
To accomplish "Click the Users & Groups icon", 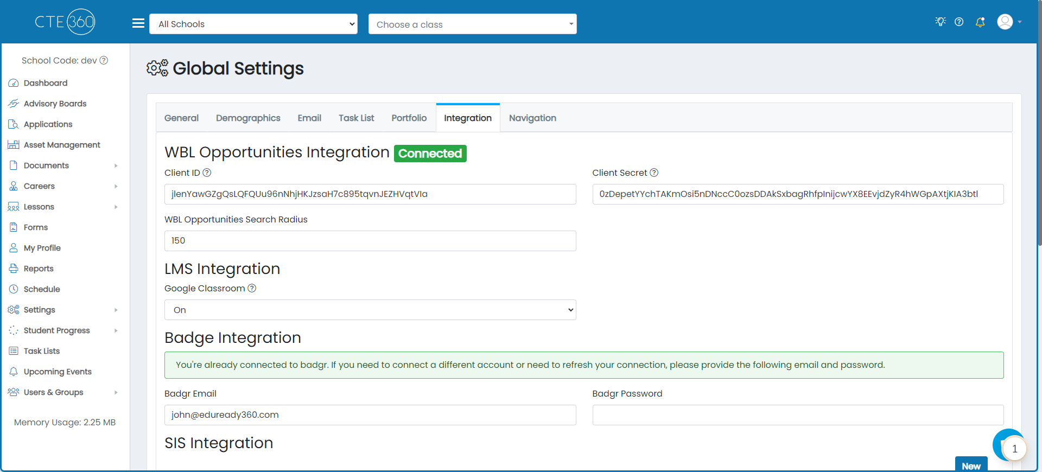I will click(x=14, y=392).
